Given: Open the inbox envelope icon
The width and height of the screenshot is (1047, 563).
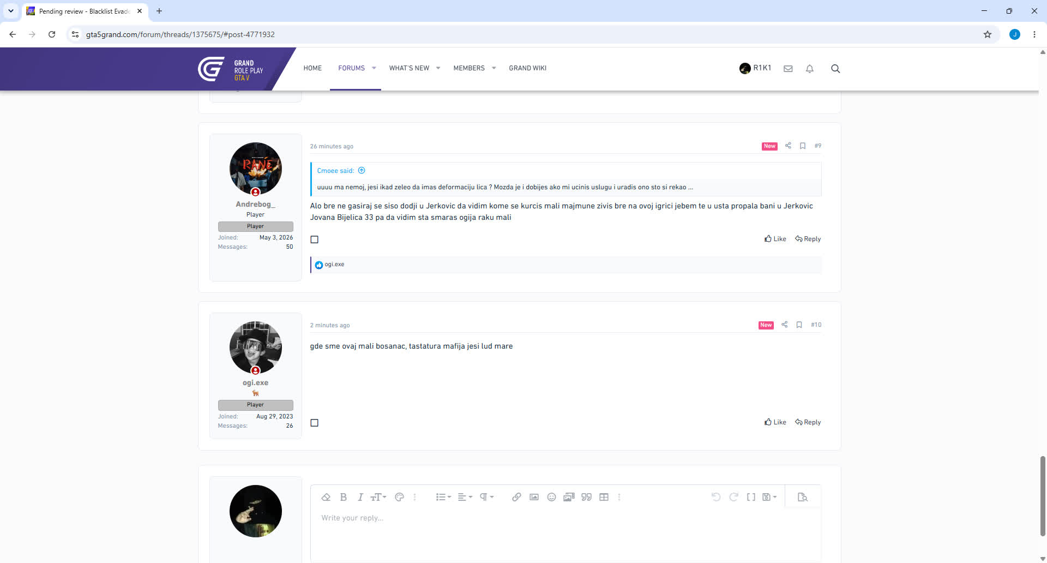Looking at the screenshot, I should tap(788, 69).
